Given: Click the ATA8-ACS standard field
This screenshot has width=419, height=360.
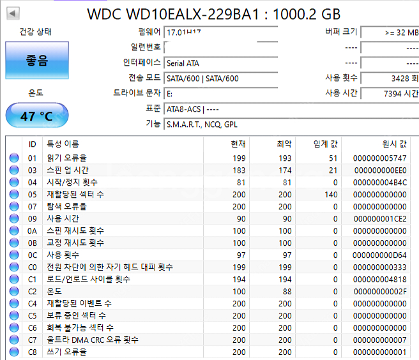Looking at the screenshot, I should click(x=291, y=109).
